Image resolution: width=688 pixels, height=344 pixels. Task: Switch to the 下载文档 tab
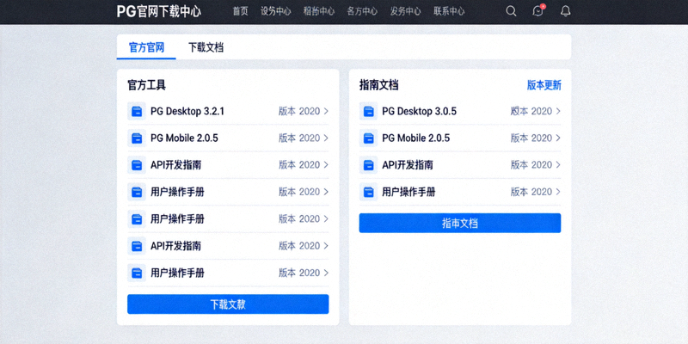click(206, 47)
